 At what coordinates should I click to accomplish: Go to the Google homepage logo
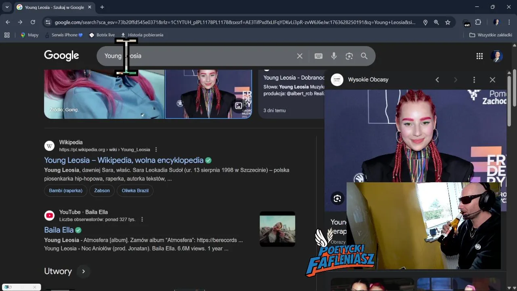coord(61,56)
